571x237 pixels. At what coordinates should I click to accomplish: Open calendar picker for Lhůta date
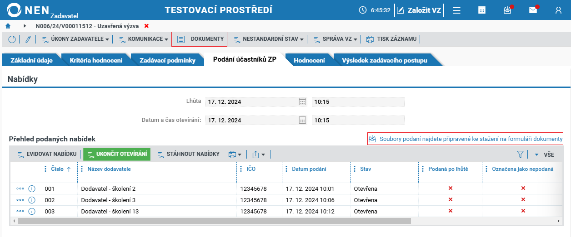click(x=303, y=102)
